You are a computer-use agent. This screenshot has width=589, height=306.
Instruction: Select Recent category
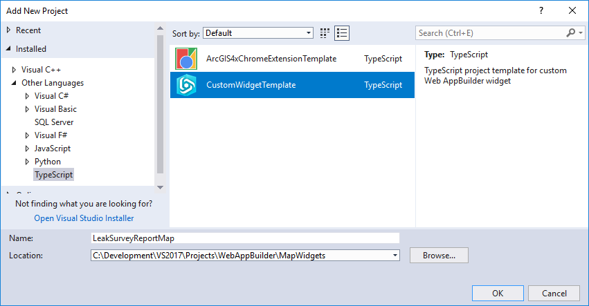point(28,30)
